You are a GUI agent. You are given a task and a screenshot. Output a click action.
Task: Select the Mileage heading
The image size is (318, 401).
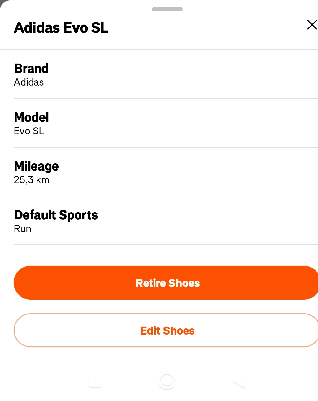point(36,166)
